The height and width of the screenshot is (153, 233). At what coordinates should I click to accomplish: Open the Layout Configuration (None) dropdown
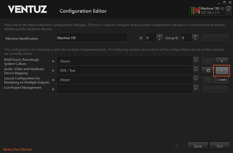(195, 80)
